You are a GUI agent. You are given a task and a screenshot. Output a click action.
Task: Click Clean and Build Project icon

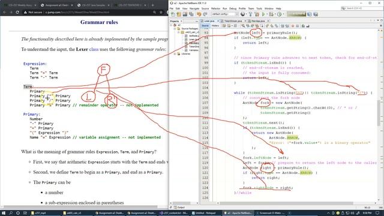(257, 14)
